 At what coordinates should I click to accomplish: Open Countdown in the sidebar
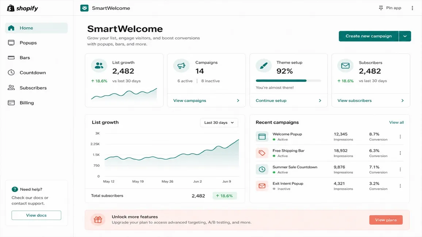(x=37, y=73)
